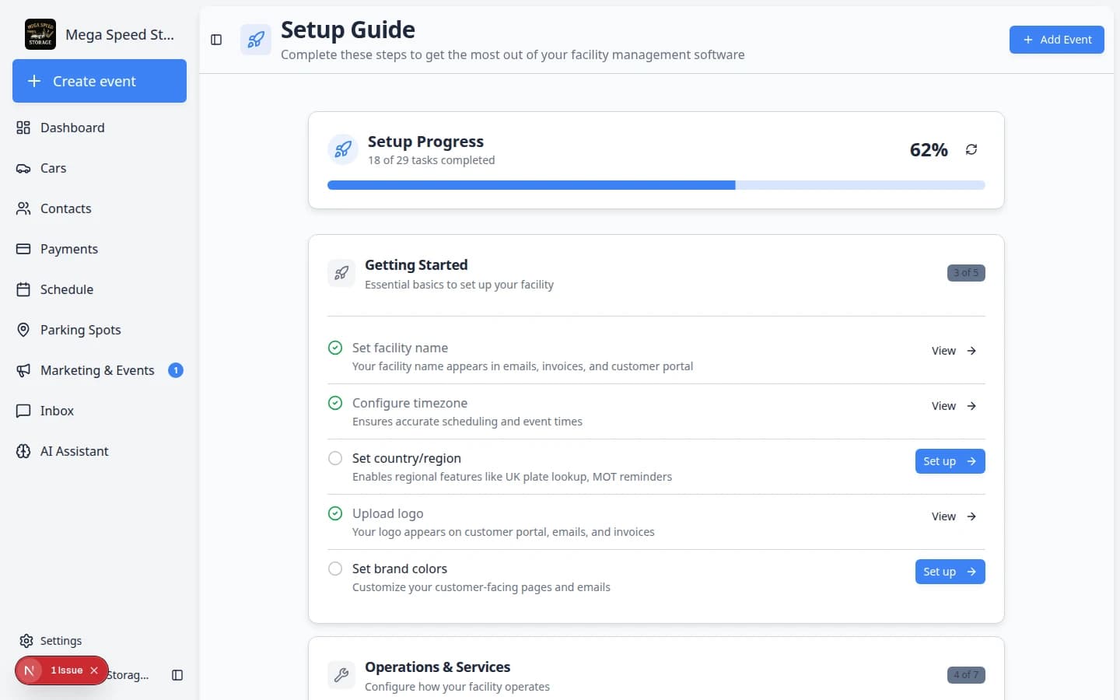The width and height of the screenshot is (1120, 700).
Task: Click the Set brand colors title
Action: [x=400, y=569]
